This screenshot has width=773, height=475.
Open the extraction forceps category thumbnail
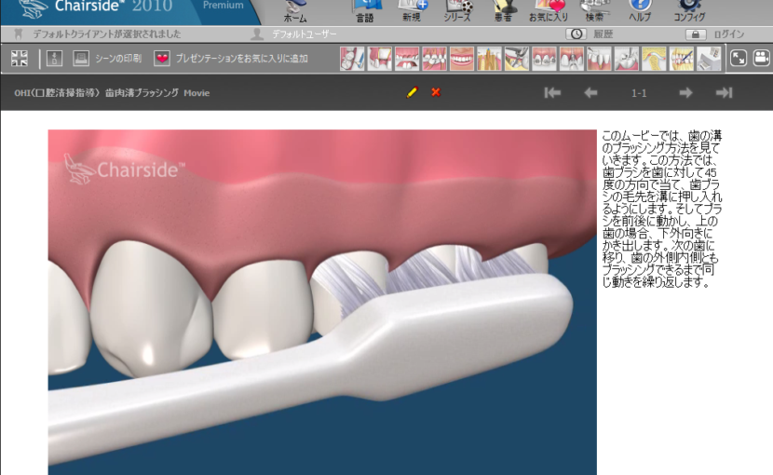click(x=517, y=59)
